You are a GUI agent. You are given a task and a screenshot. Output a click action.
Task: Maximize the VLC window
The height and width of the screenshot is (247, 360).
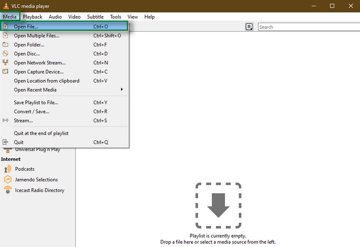tap(332, 6)
